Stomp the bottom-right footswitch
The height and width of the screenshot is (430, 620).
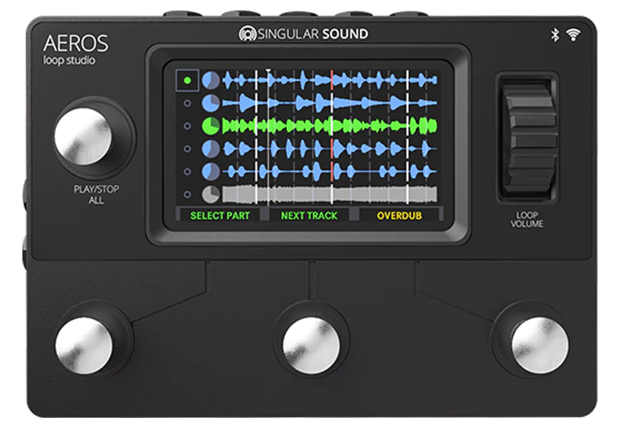pyautogui.click(x=540, y=346)
